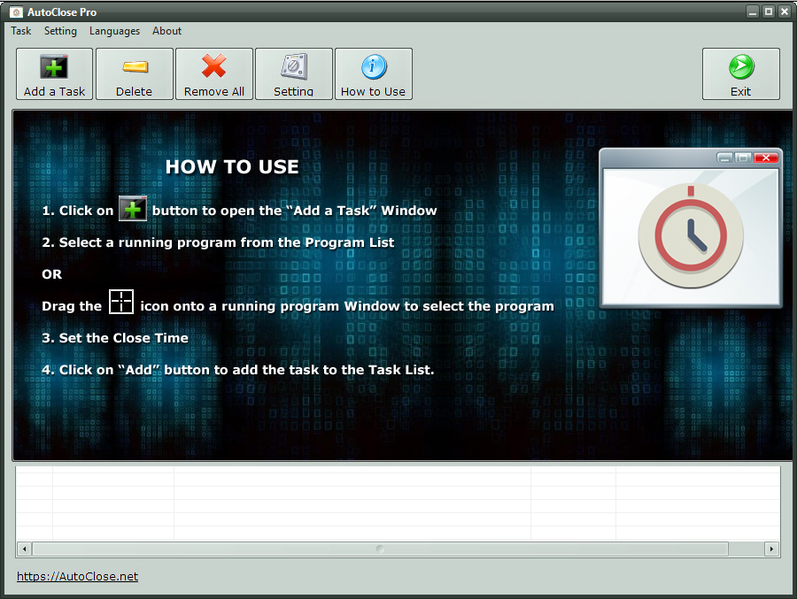Click the green plus icon in instructions
Image resolution: width=797 pixels, height=599 pixels.
click(133, 210)
